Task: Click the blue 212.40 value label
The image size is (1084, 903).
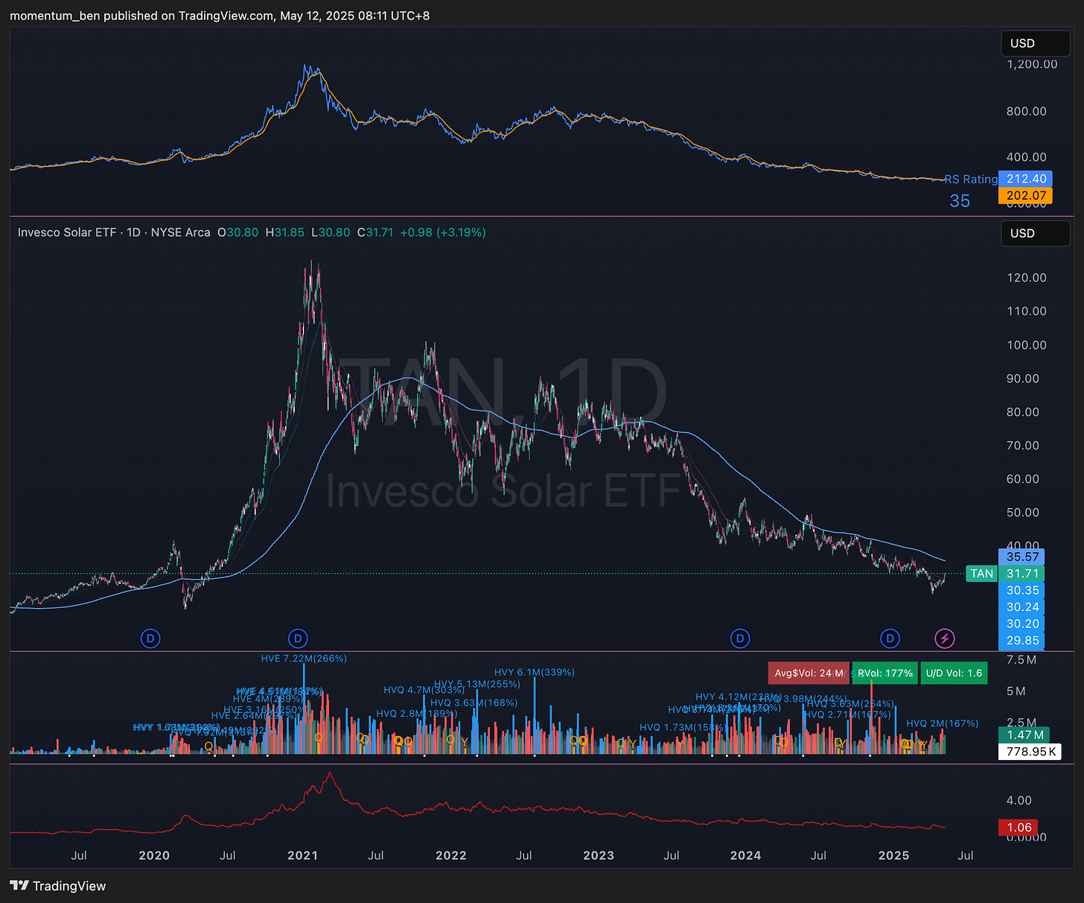Action: click(1026, 179)
